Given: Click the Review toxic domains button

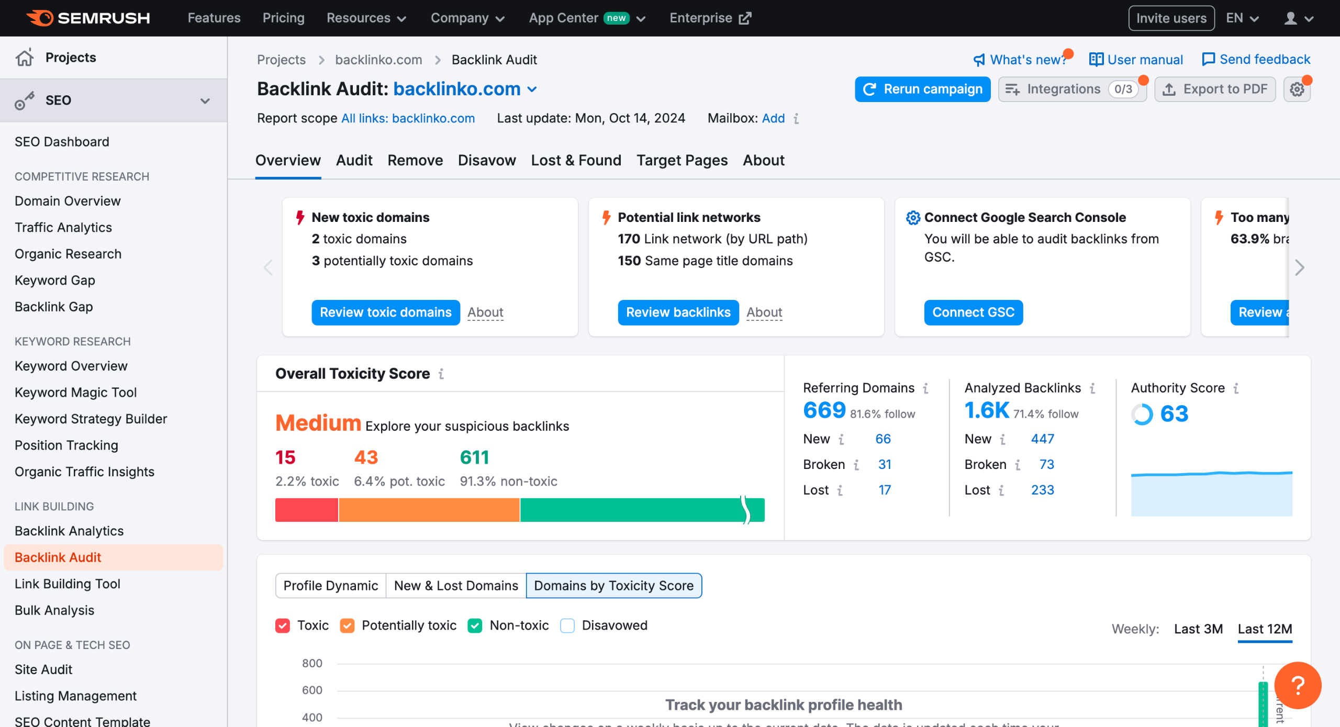Looking at the screenshot, I should pos(385,312).
